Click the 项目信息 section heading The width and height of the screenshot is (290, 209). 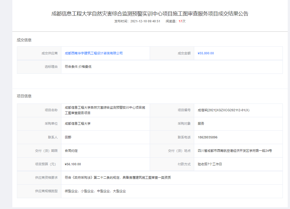24,96
